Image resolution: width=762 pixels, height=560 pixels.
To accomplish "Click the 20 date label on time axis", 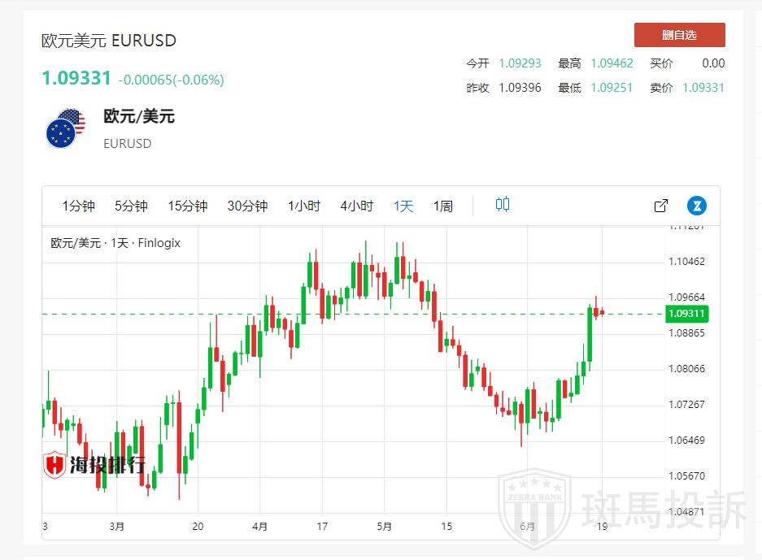I will click(x=198, y=527).
